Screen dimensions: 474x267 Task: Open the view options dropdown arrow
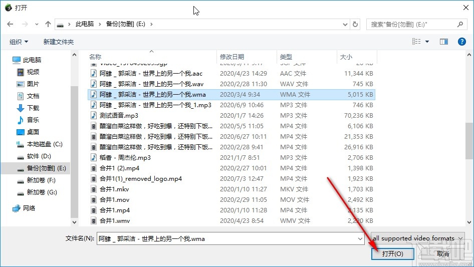click(427, 42)
